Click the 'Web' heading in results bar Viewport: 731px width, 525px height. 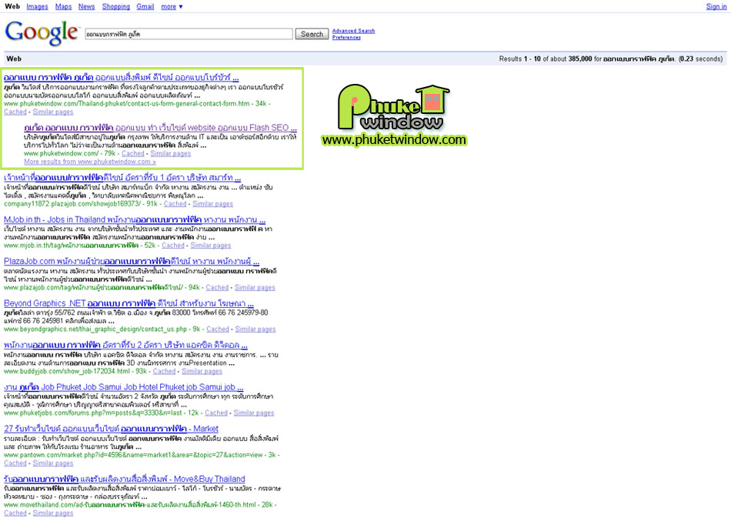click(14, 59)
